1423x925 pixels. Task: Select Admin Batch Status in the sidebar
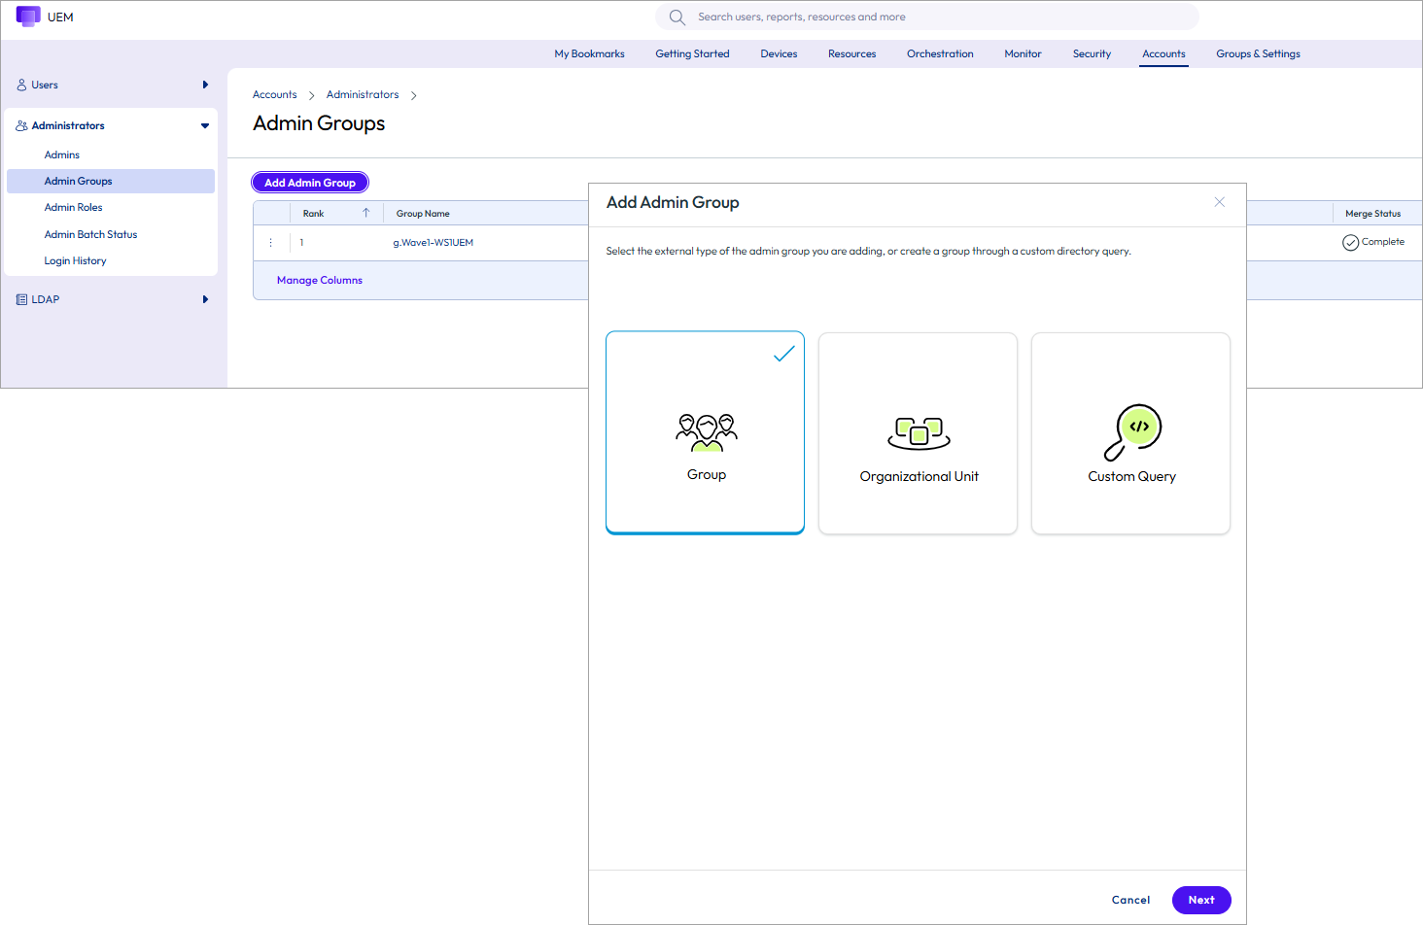(90, 235)
